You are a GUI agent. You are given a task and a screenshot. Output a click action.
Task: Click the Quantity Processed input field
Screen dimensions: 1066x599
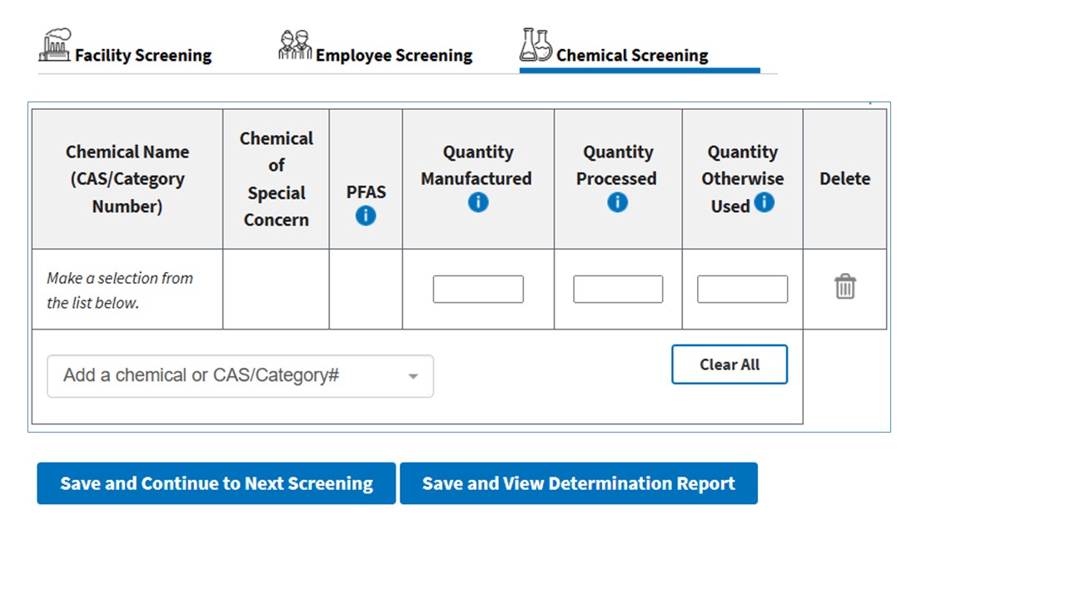tap(617, 289)
